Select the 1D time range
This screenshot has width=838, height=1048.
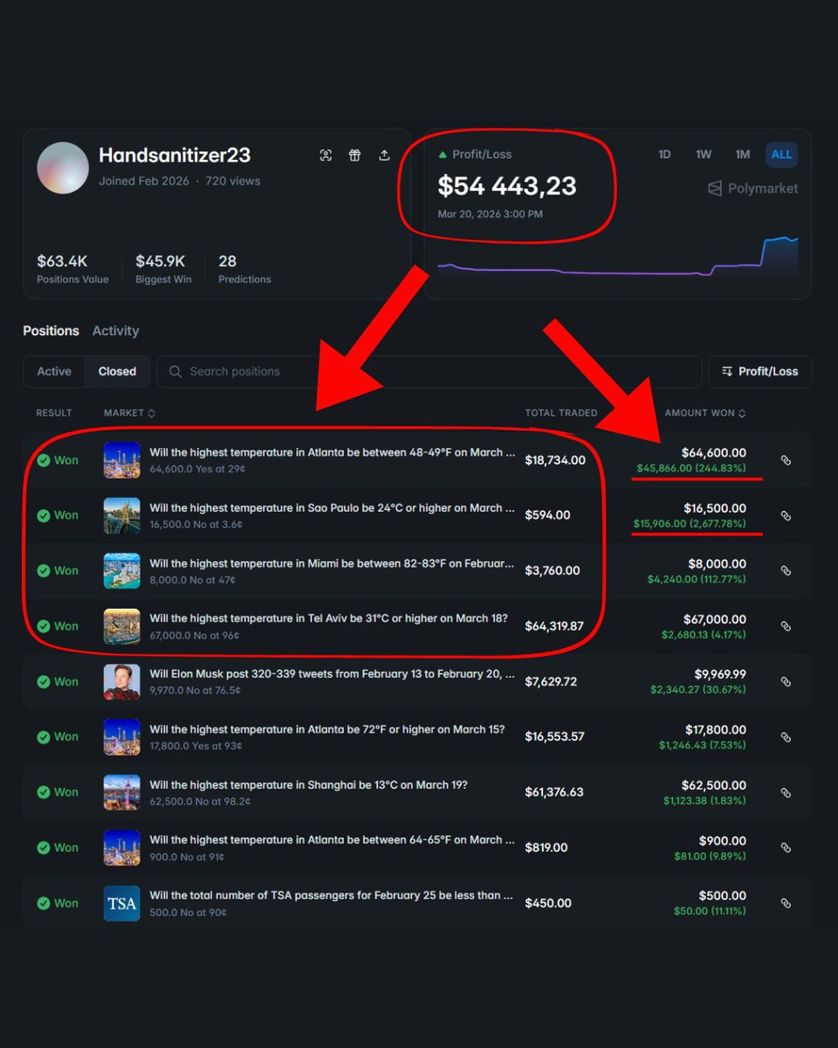(664, 155)
